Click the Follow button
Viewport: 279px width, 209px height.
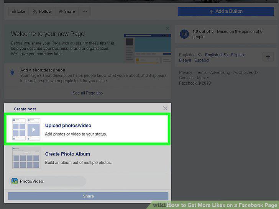pyautogui.click(x=42, y=11)
